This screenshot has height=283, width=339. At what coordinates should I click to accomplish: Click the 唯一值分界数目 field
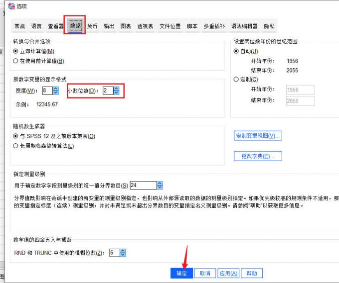(x=144, y=186)
